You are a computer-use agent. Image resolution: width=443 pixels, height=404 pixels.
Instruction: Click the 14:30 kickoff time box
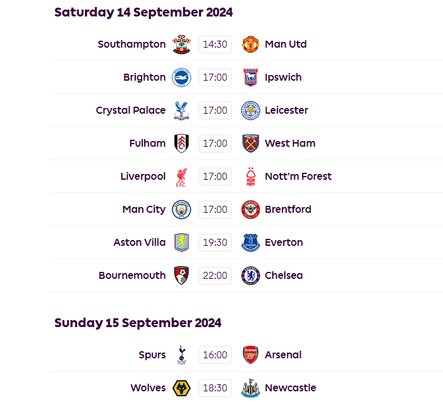(x=215, y=44)
